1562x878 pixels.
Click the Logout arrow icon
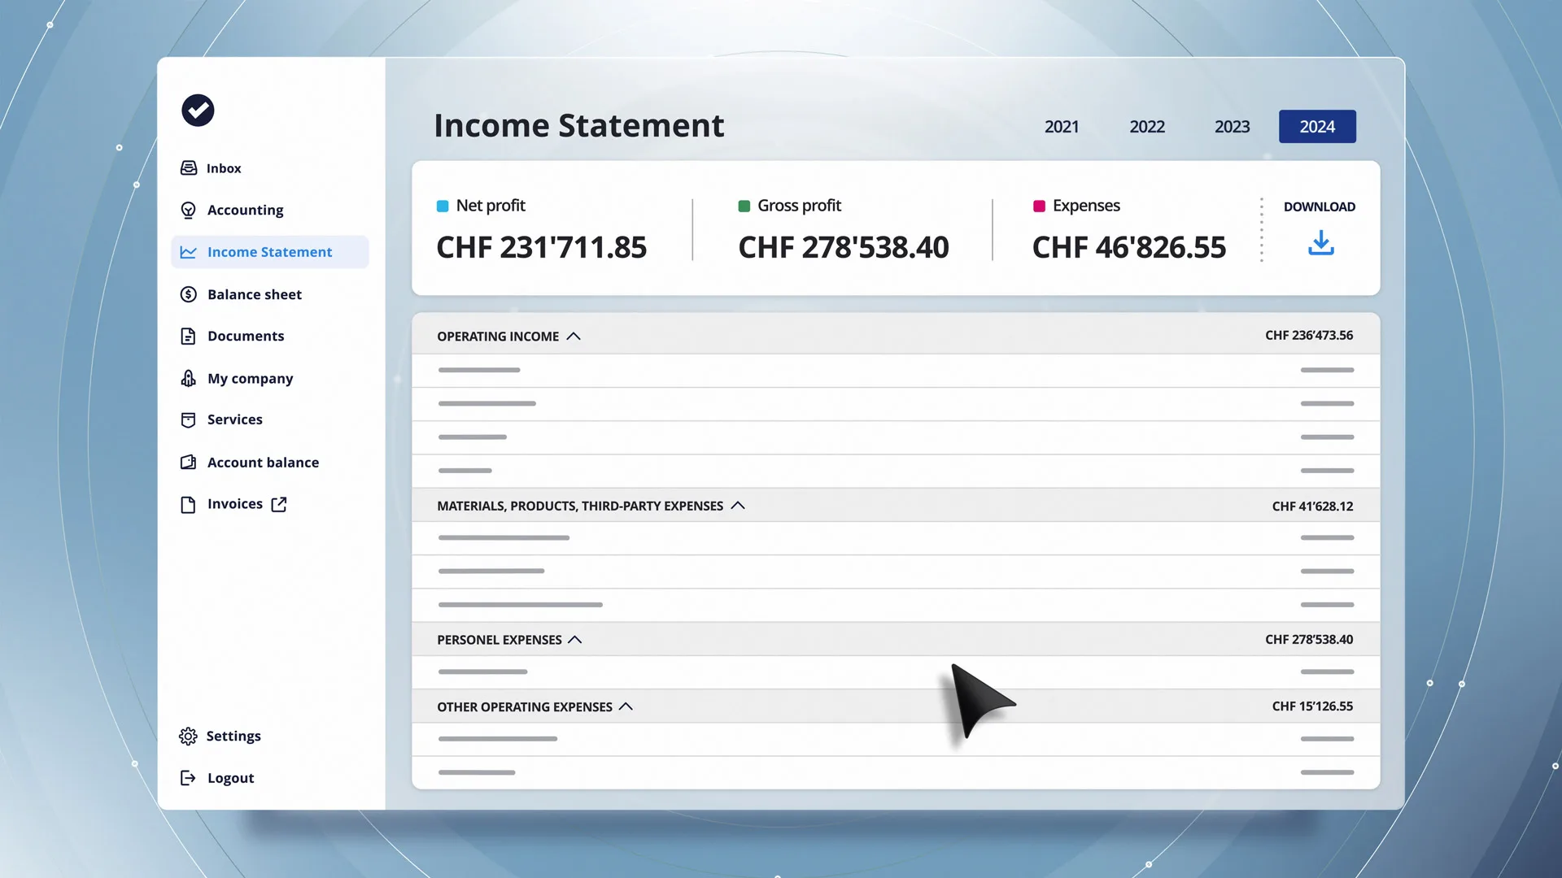[x=188, y=778]
